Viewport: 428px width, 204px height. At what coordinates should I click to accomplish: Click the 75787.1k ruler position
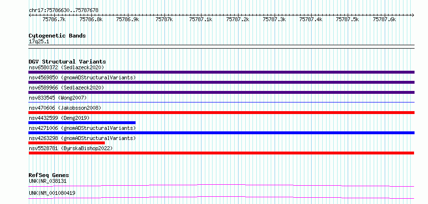tap(201, 19)
